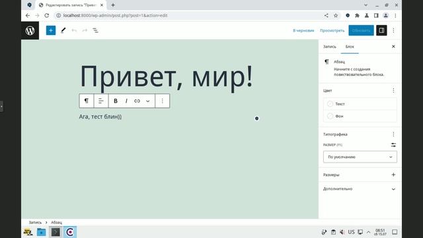Open the file manager in the taskbar
The image size is (423, 238).
point(41,232)
